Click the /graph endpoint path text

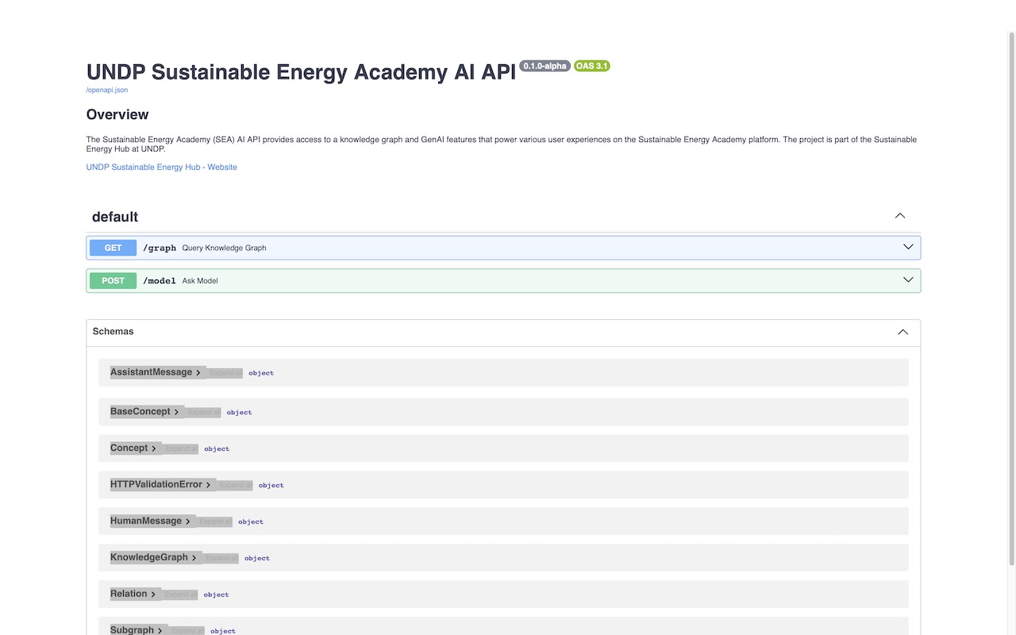pyautogui.click(x=160, y=248)
